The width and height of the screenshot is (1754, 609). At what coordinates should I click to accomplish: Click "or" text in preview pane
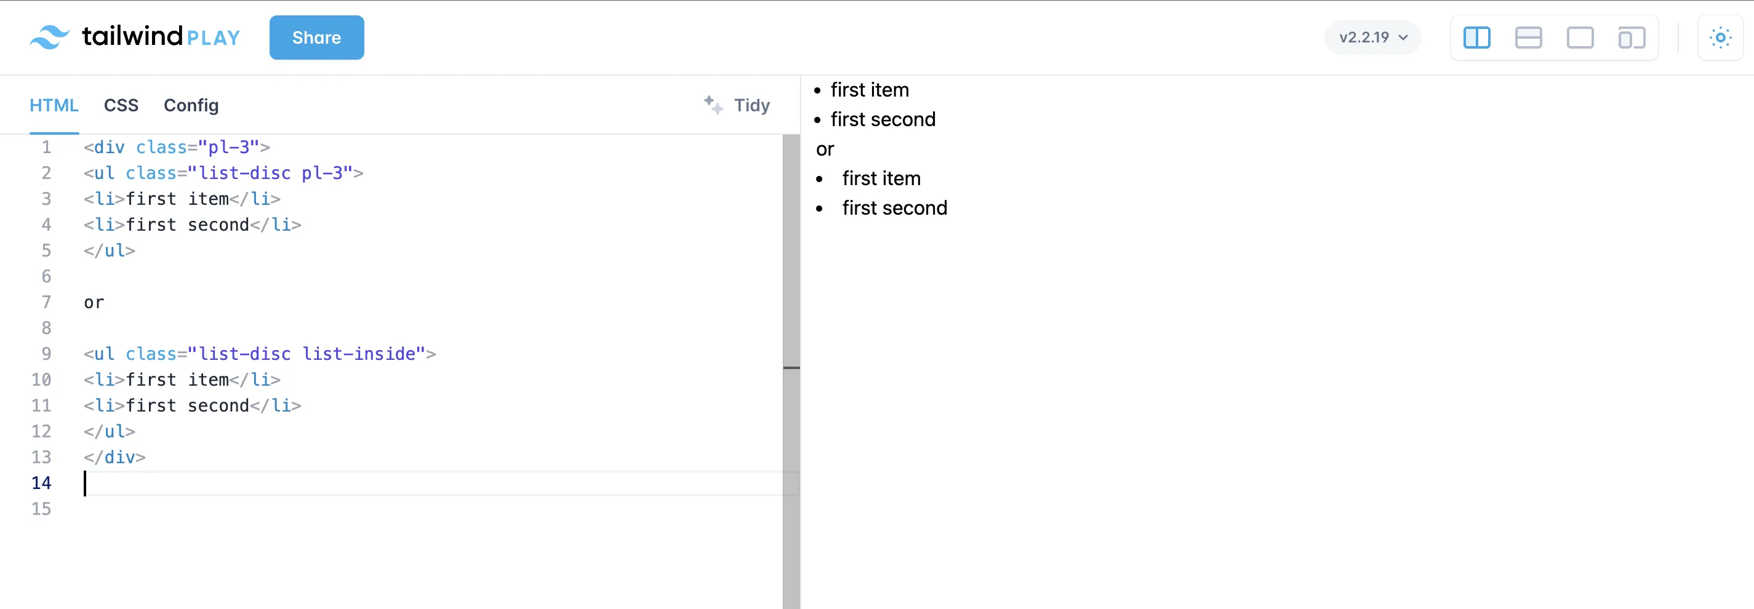[825, 149]
